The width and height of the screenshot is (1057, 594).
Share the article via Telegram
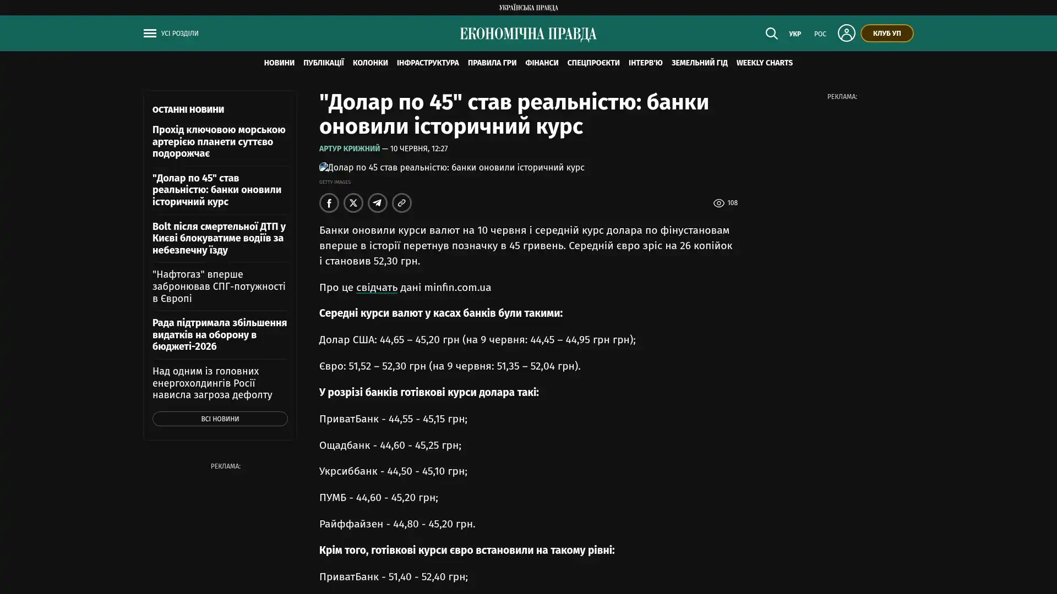pyautogui.click(x=377, y=203)
